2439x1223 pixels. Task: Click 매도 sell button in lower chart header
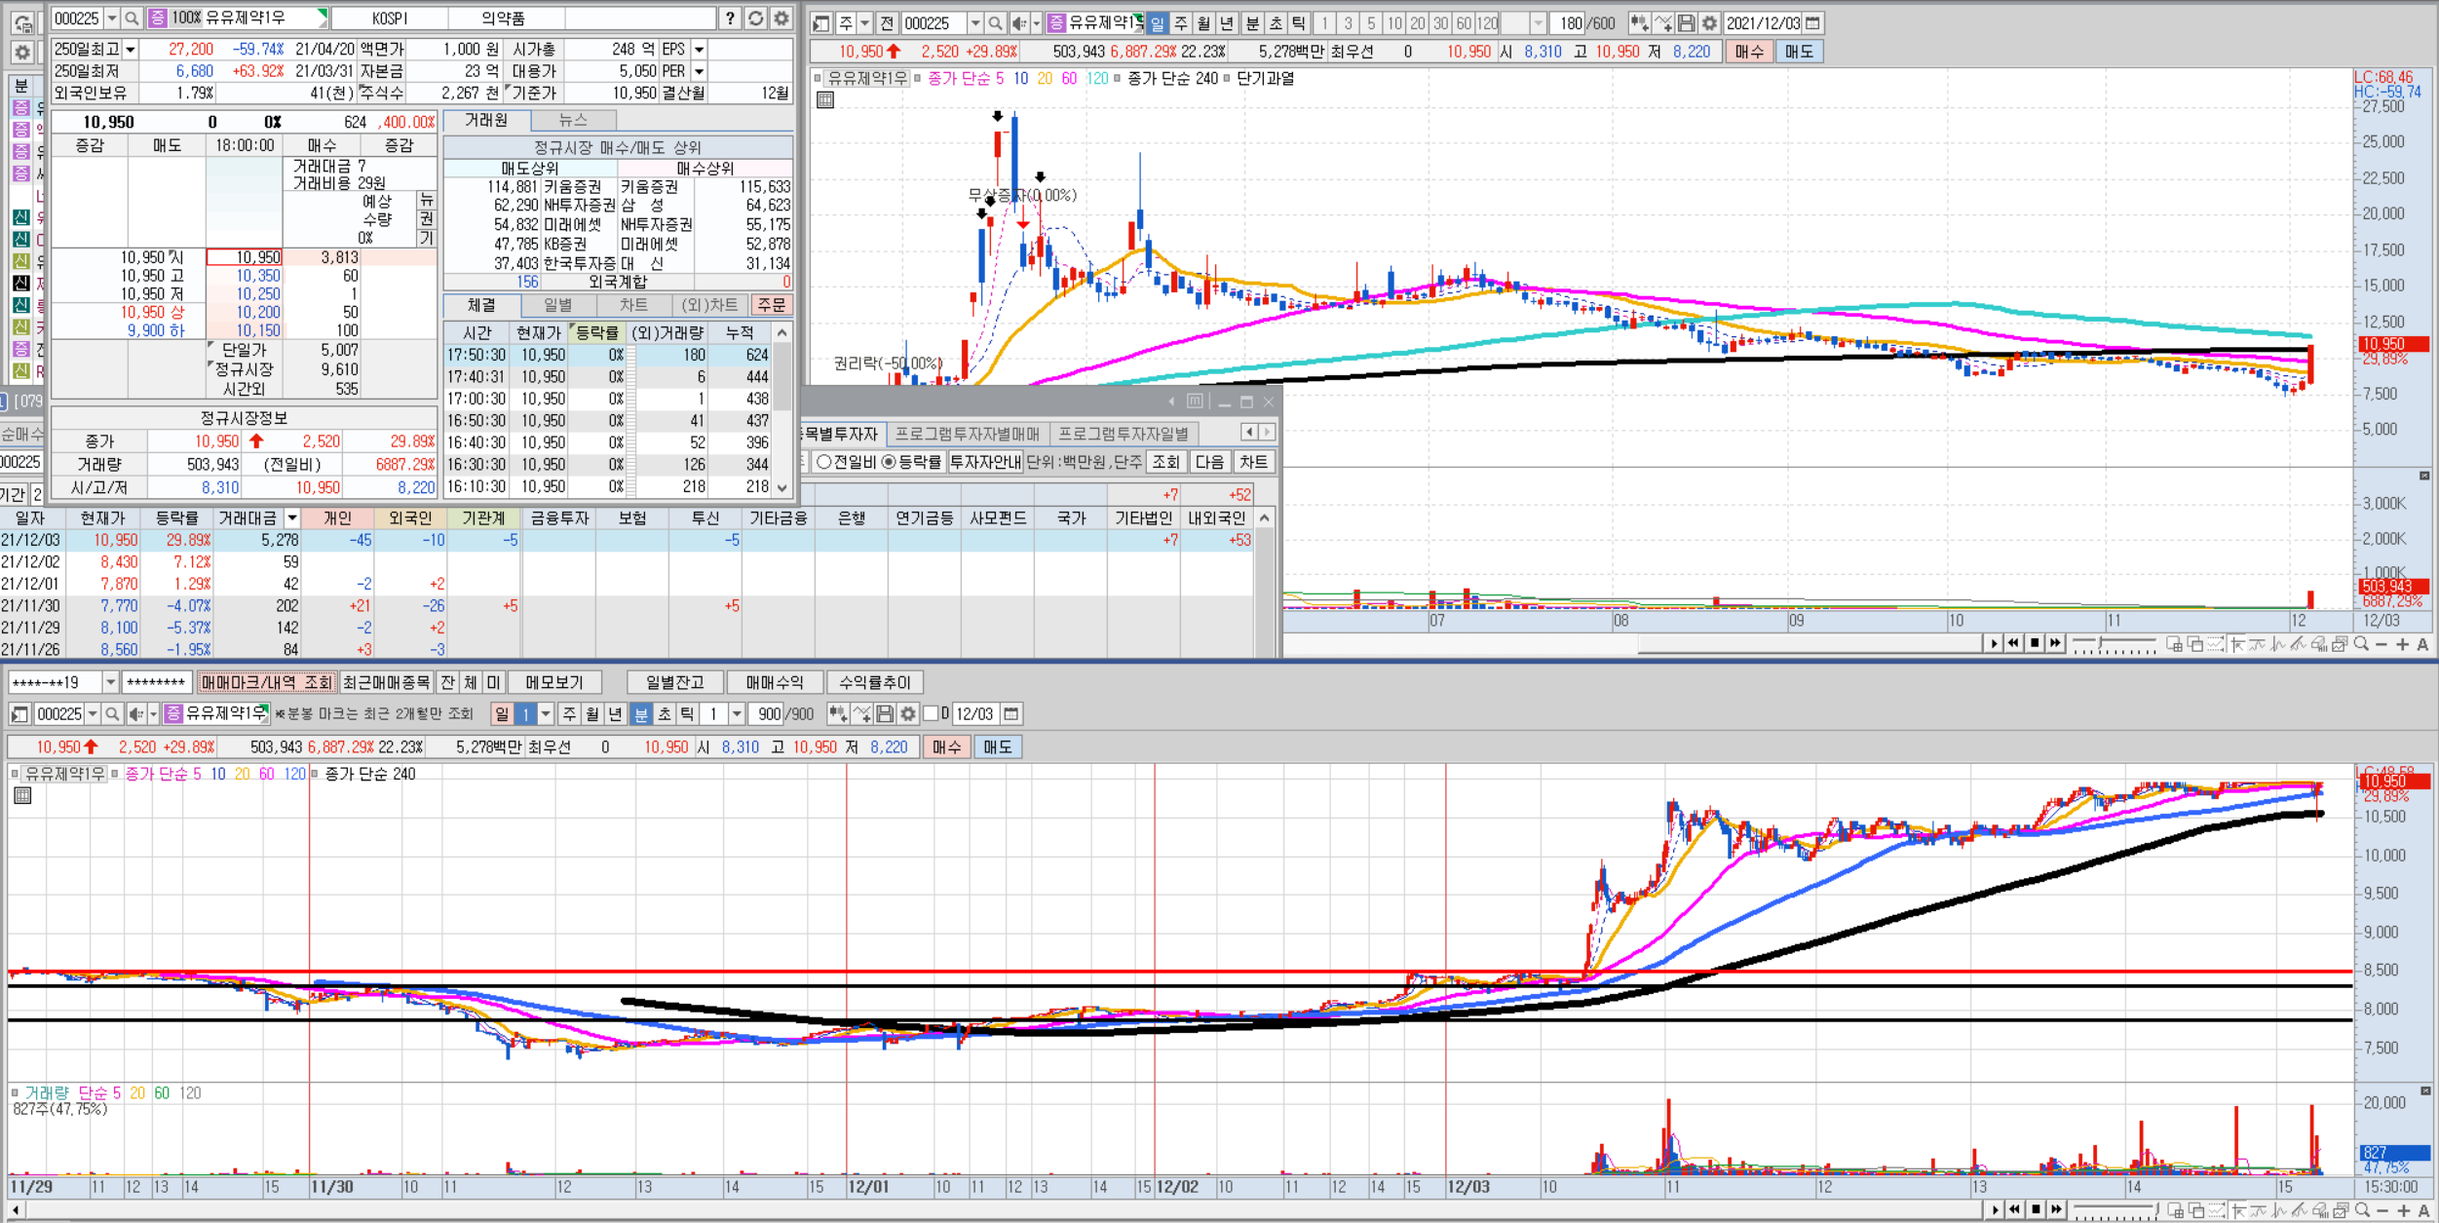tap(997, 747)
